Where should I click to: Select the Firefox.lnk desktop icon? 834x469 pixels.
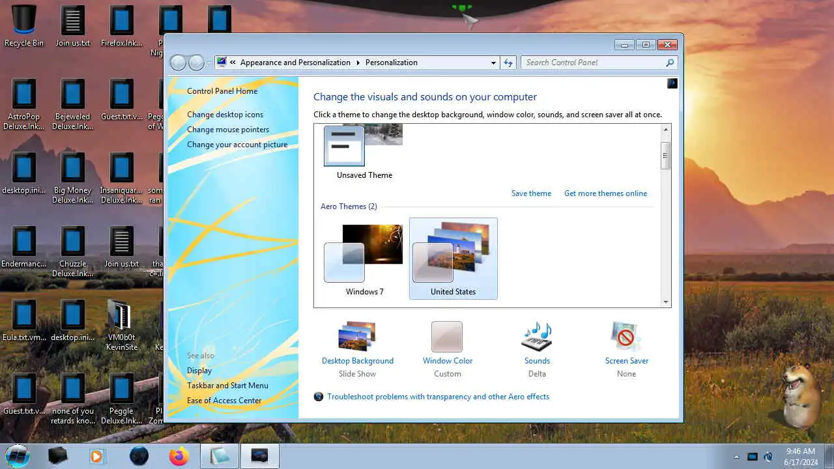121,27
